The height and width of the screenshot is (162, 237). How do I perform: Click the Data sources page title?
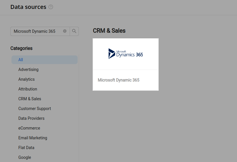point(28,7)
